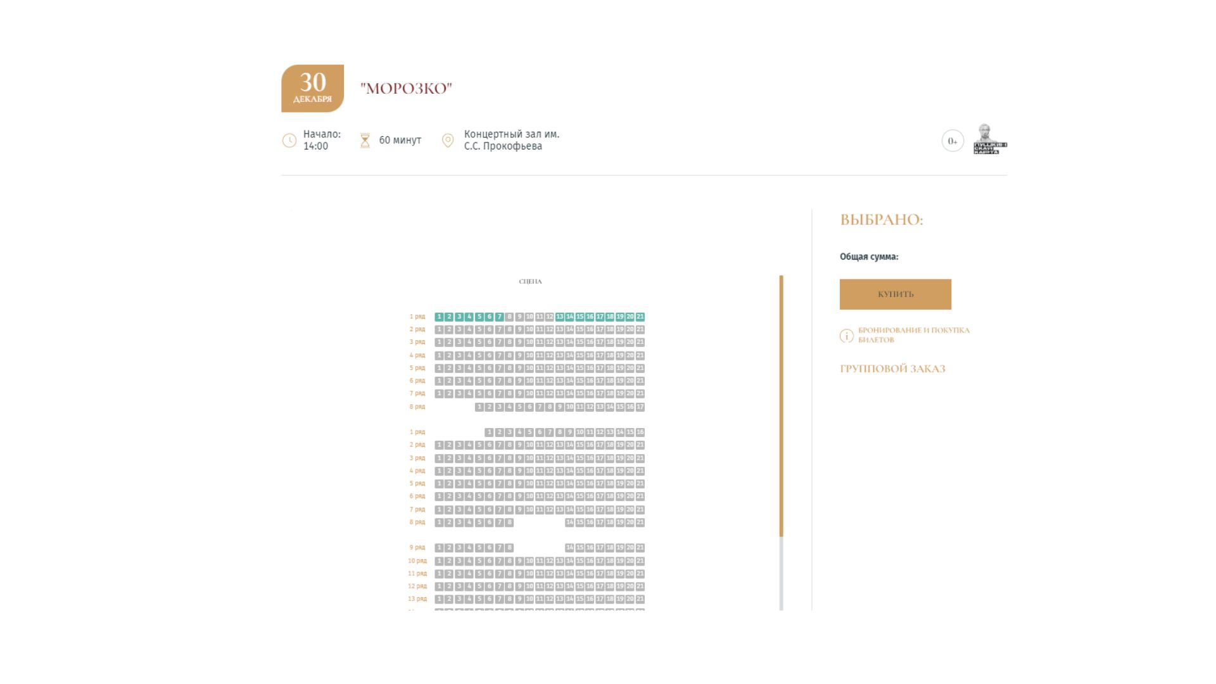Screen dimensions: 1216x684
Task: Click the clock icon beside start time
Action: [289, 141]
